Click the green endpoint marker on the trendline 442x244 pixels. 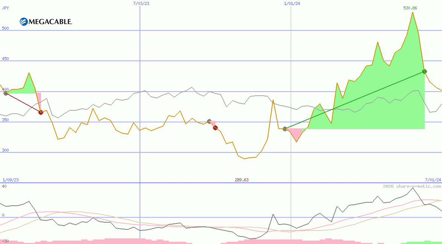[424, 71]
